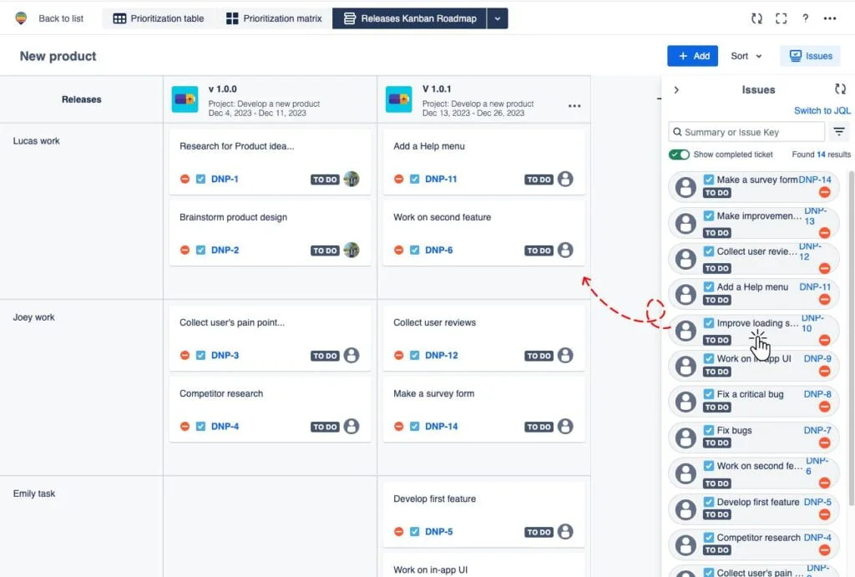Select Releases Kanban Roadmap tab
The image size is (855, 577).
click(x=409, y=18)
